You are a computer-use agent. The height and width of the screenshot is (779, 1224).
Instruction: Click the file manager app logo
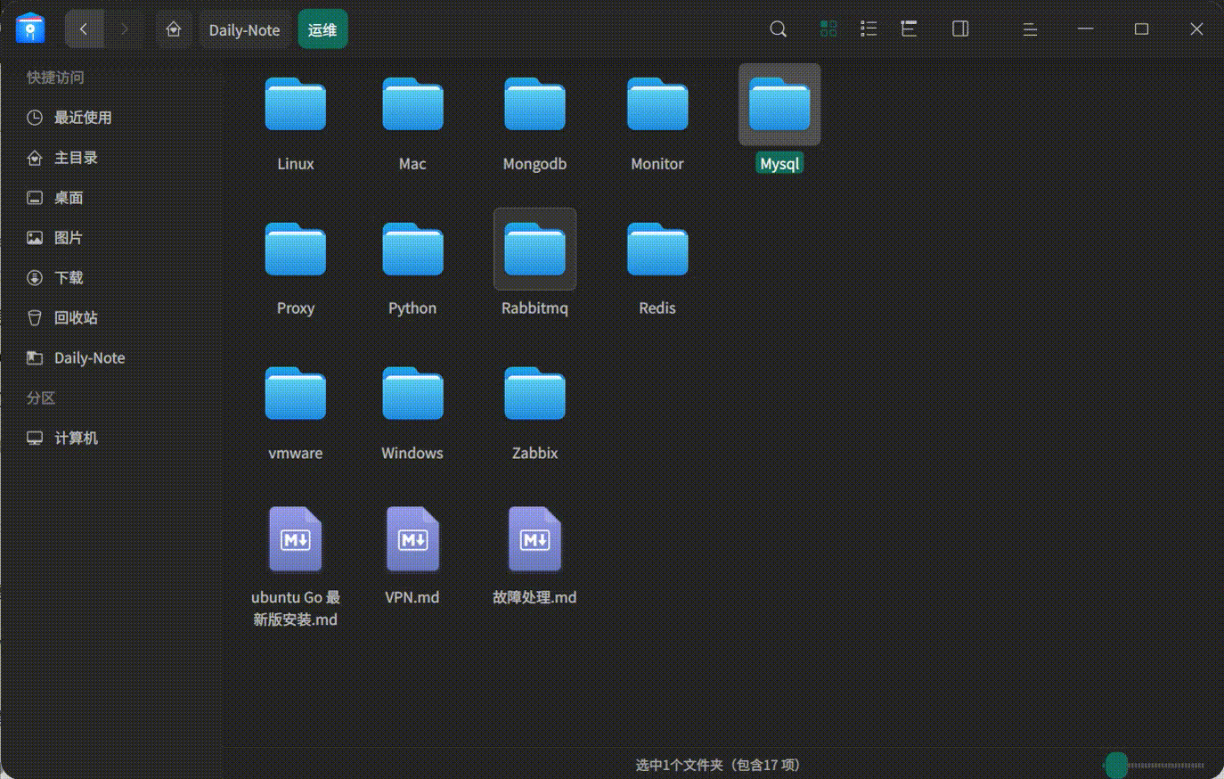[30, 29]
